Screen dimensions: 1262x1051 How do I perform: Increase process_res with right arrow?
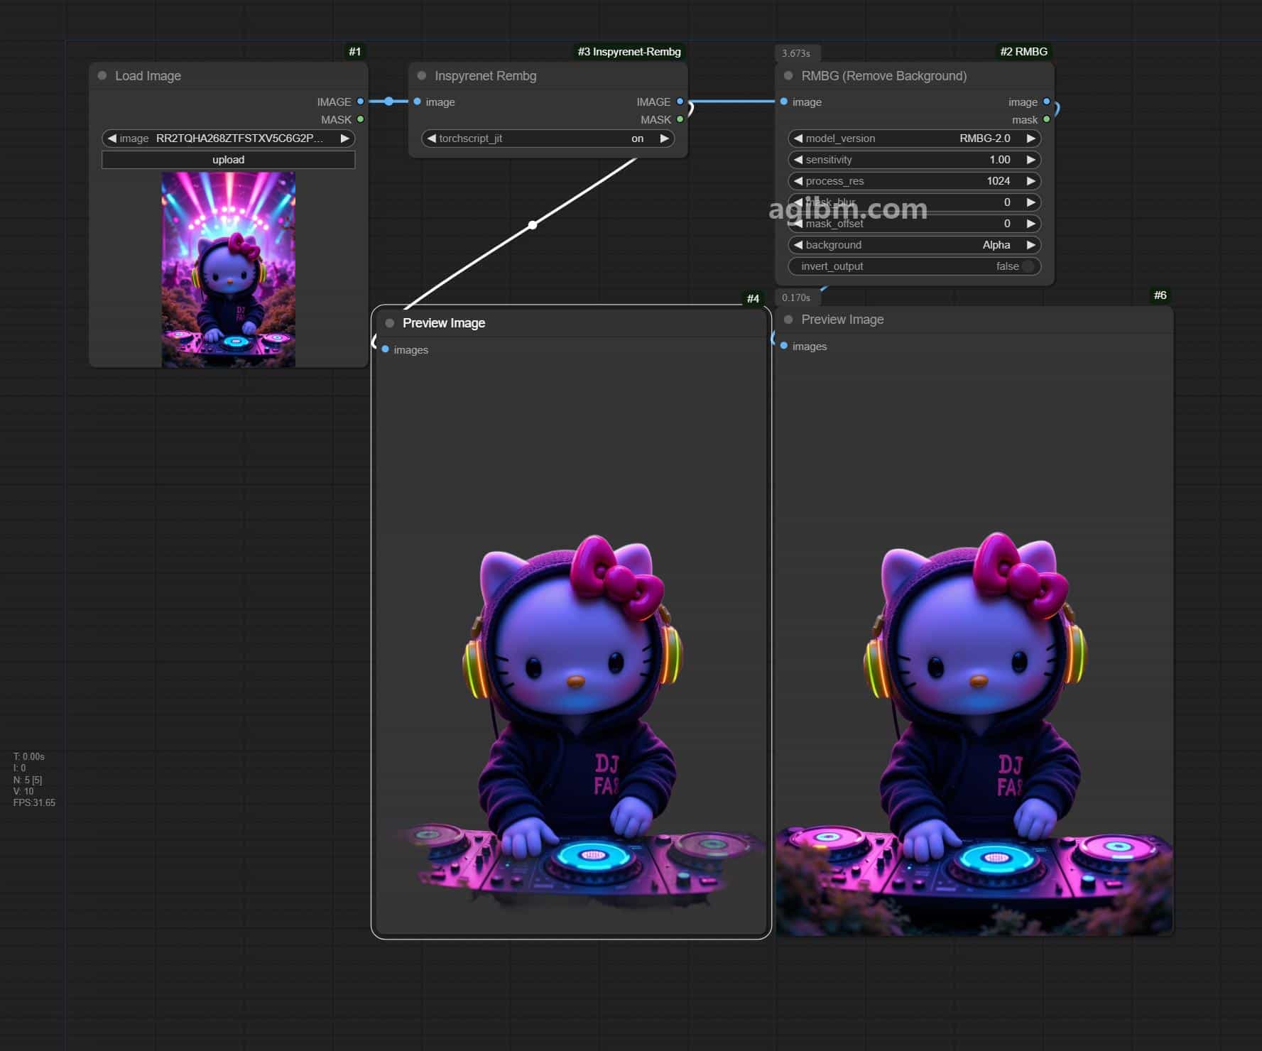click(x=1030, y=181)
